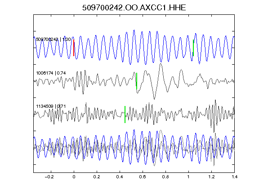Click the green marker on trace 1134509
This screenshot has height=194, width=259.
point(125,115)
